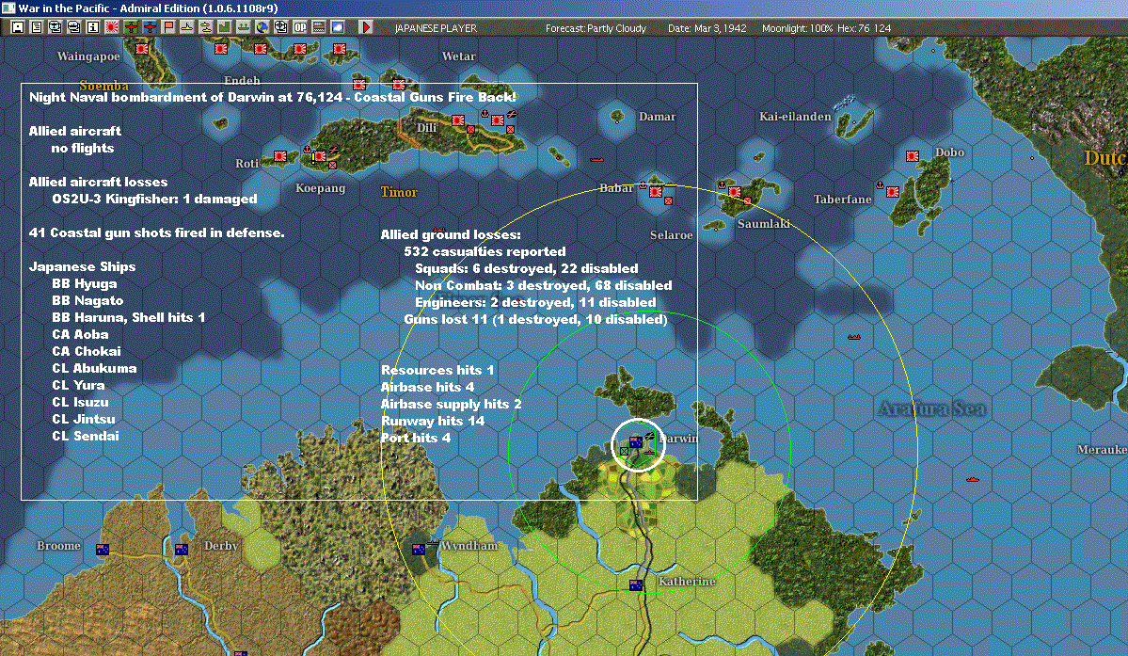Click the CL Isuzu ship entry

tap(81, 402)
